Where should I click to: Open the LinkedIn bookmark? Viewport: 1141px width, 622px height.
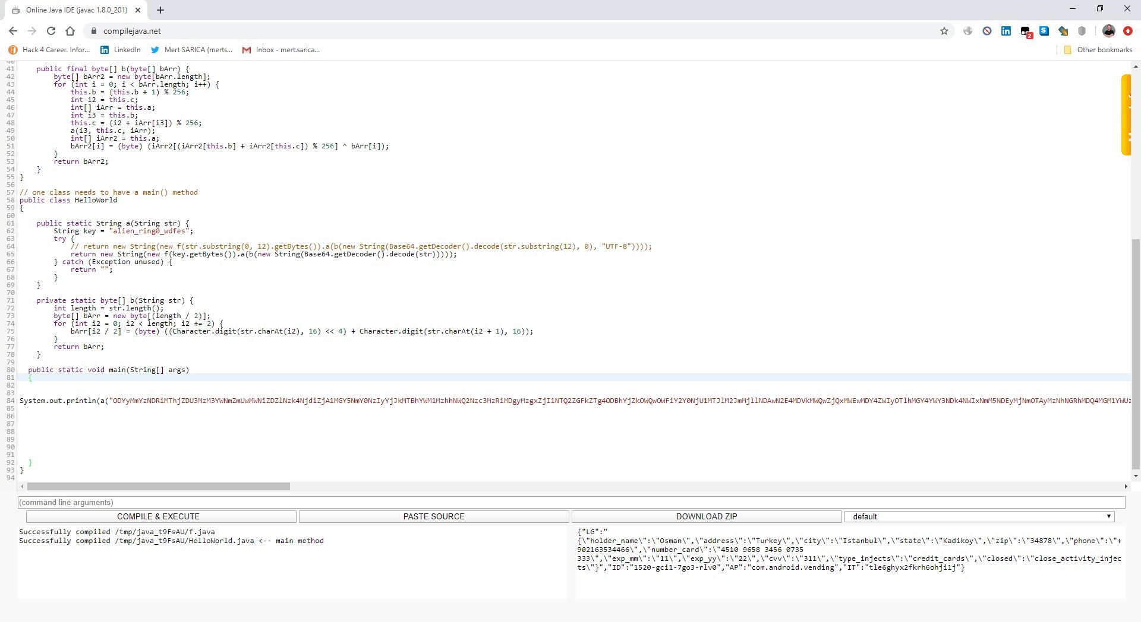point(121,50)
